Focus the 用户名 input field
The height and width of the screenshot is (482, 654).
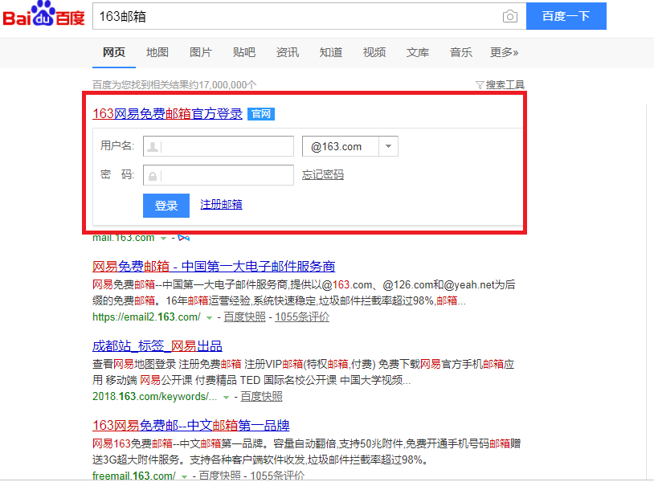(225, 146)
